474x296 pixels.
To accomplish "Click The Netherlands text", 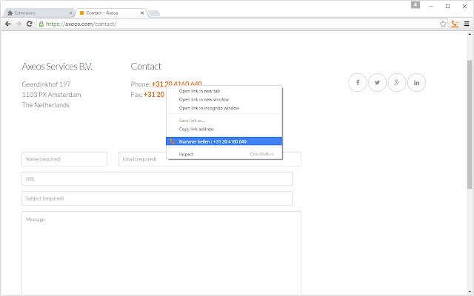I will click(46, 105).
